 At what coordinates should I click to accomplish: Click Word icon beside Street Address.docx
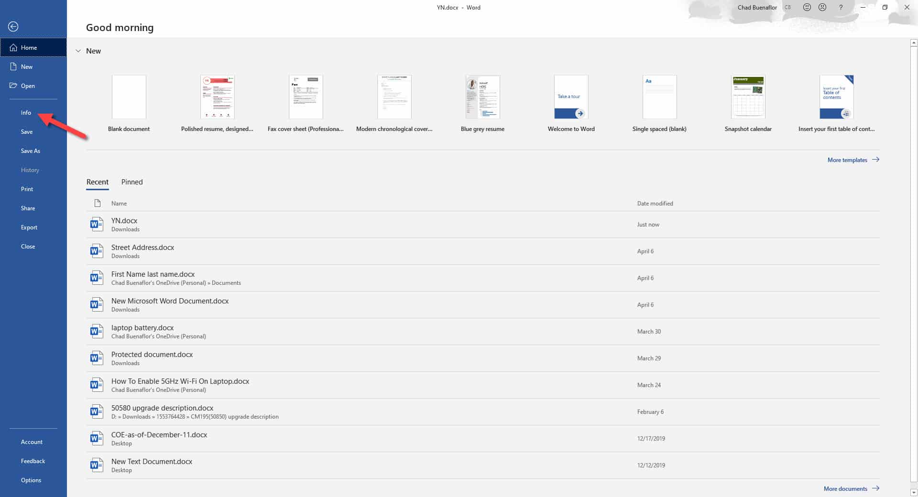tap(97, 251)
